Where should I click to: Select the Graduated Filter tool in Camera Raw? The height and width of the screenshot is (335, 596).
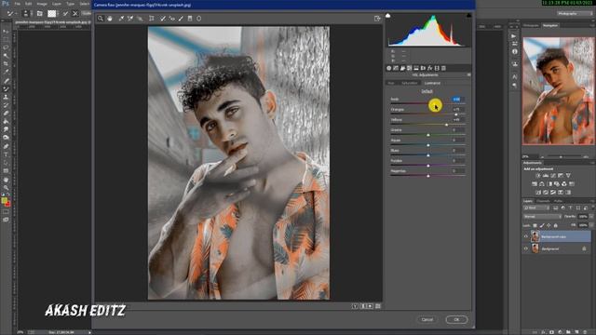tap(190, 19)
